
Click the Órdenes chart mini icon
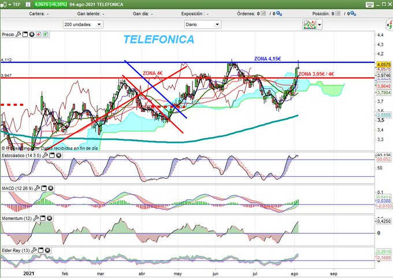[x=264, y=13]
